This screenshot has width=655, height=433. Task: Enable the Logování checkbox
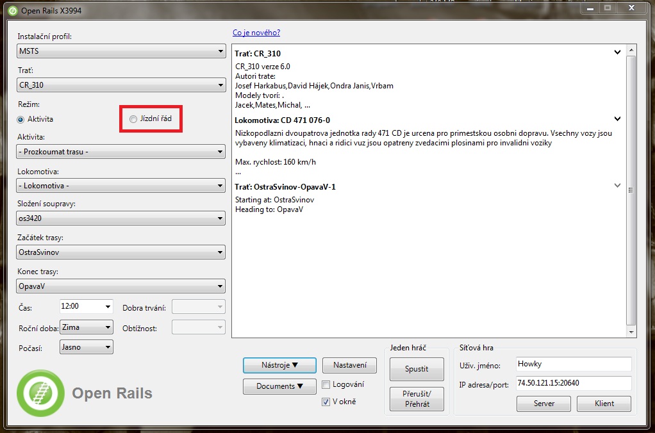(x=326, y=384)
